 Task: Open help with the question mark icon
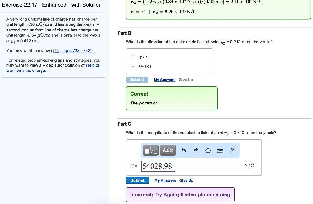(x=232, y=150)
